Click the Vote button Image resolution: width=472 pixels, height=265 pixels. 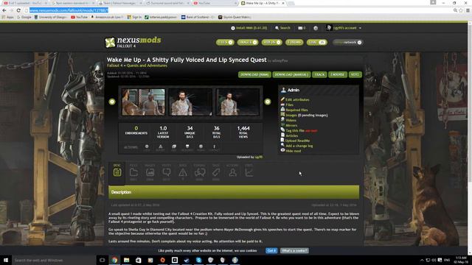(355, 74)
